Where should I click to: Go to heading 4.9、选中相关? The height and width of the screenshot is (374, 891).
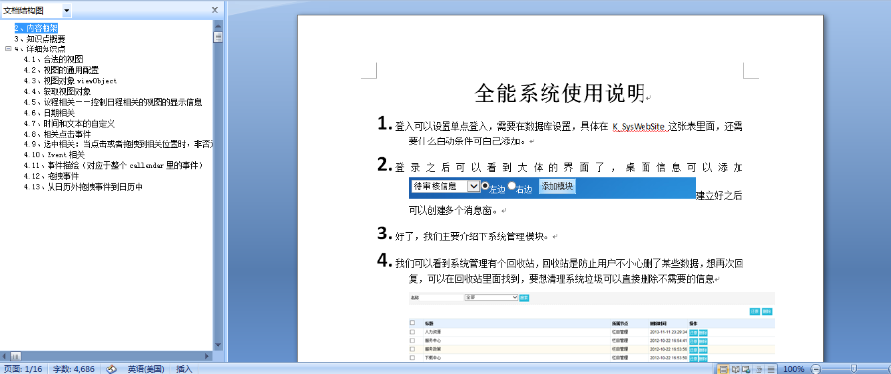(118, 144)
